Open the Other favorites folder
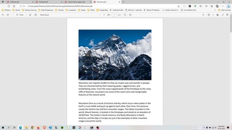This screenshot has width=232, height=130. [224, 10]
